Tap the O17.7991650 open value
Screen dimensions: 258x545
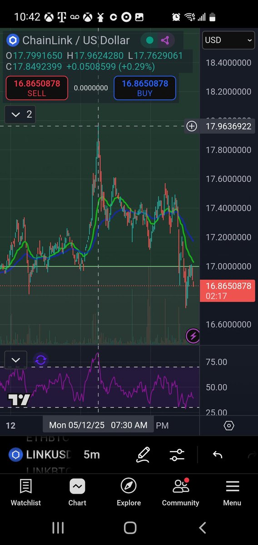pyautogui.click(x=34, y=55)
